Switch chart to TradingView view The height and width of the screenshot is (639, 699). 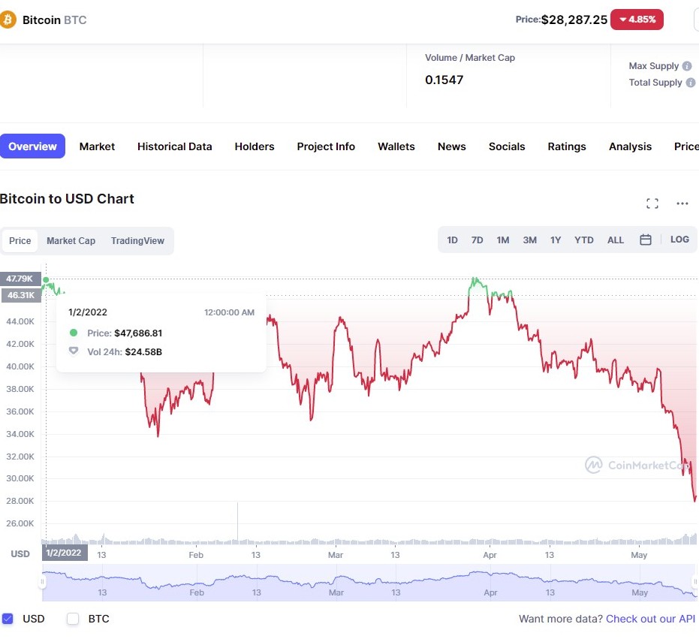[x=137, y=241]
